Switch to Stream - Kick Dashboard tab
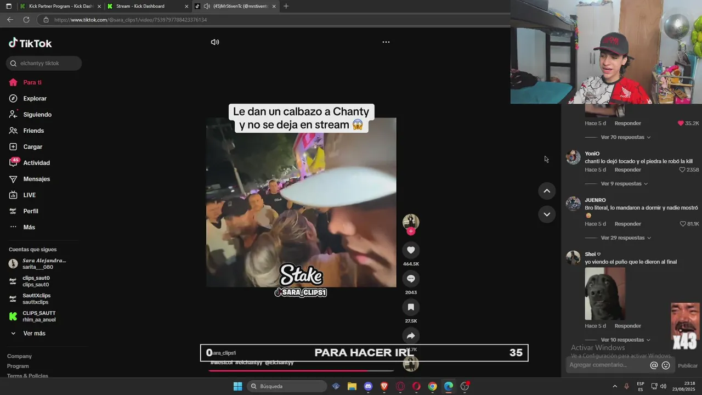 point(147,7)
